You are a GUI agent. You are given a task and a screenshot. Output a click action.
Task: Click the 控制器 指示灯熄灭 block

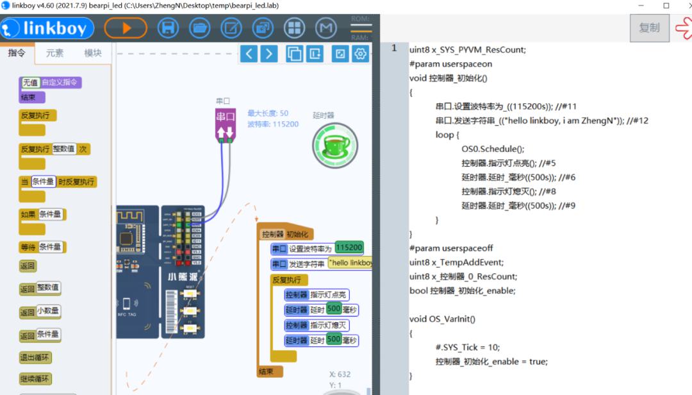point(317,325)
